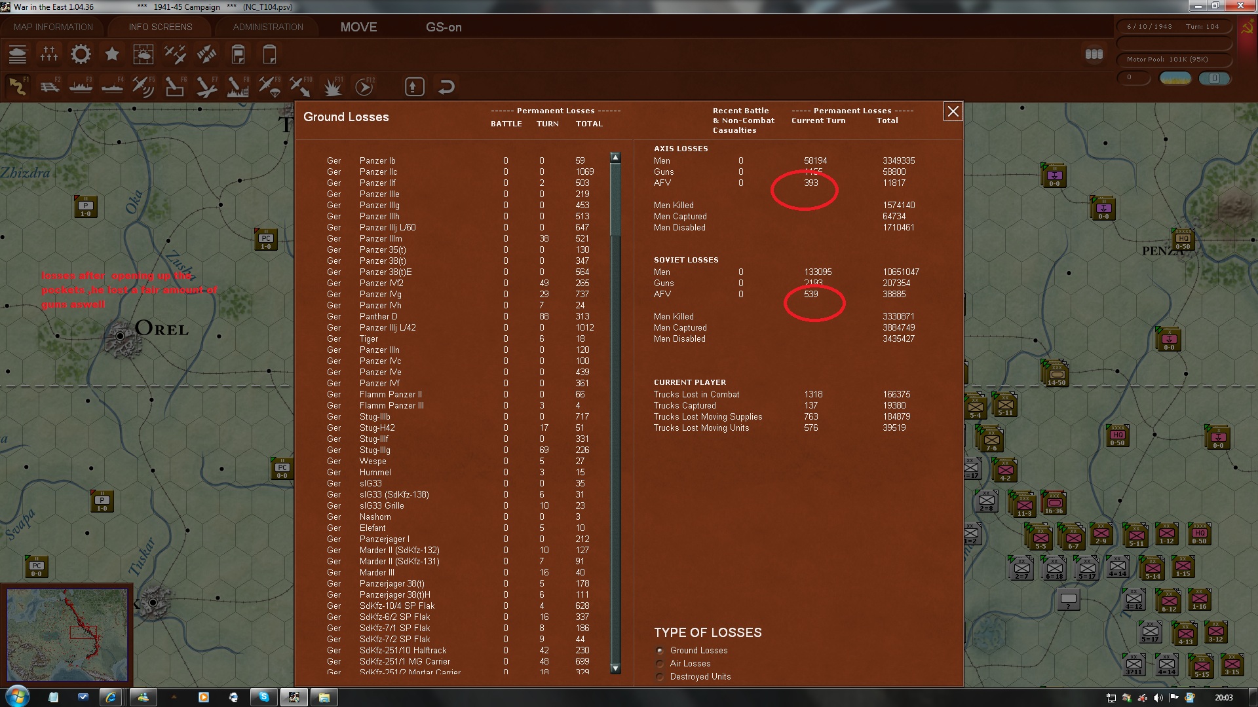This screenshot has height=707, width=1258.
Task: Click the striped arrows reinforcement icon
Action: (206, 54)
